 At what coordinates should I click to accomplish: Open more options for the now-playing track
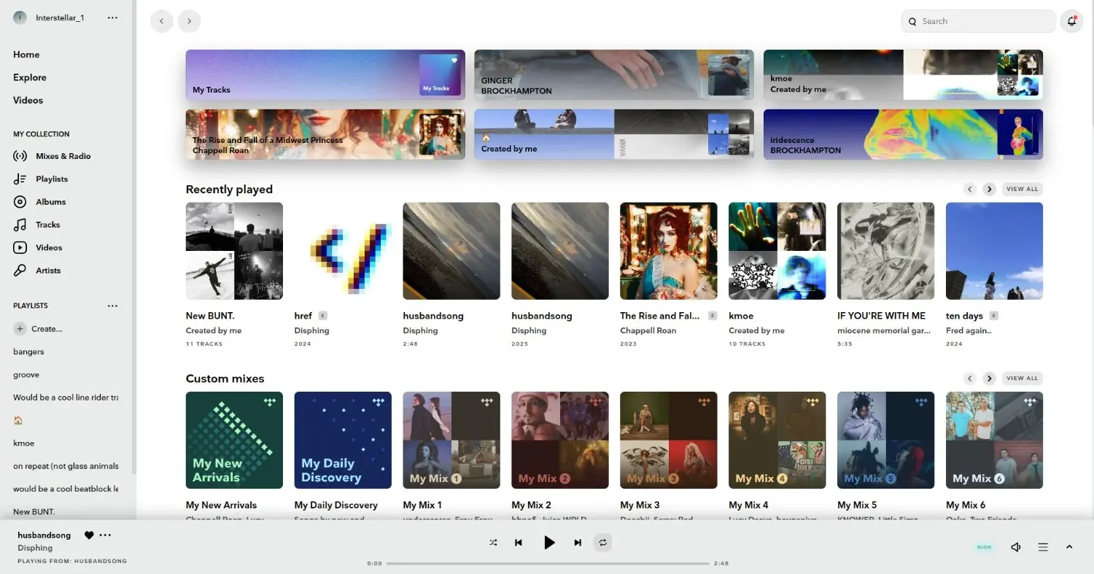pyautogui.click(x=106, y=535)
